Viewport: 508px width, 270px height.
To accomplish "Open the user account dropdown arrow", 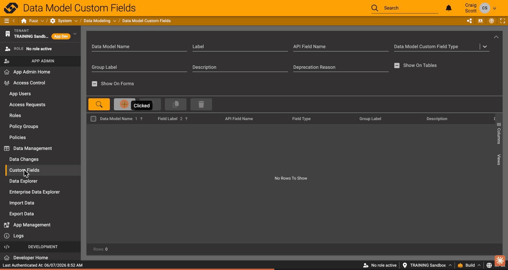I will coord(495,8).
